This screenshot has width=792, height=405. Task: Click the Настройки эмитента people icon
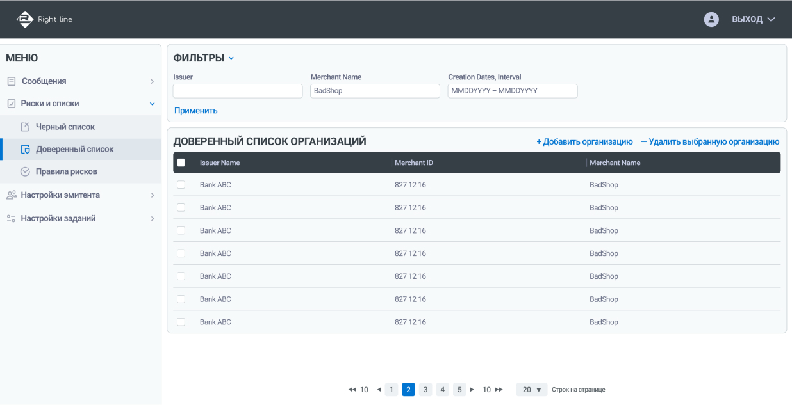click(x=11, y=195)
